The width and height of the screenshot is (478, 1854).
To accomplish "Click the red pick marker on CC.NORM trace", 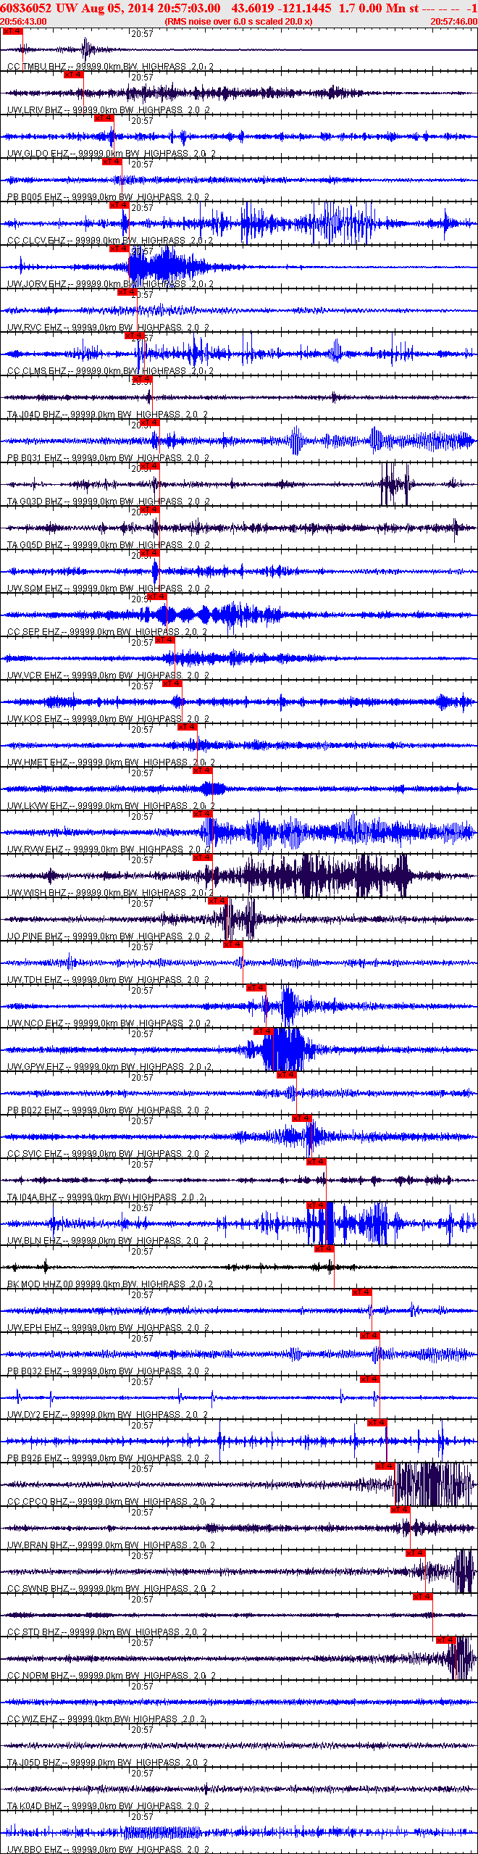I will 445,1640.
